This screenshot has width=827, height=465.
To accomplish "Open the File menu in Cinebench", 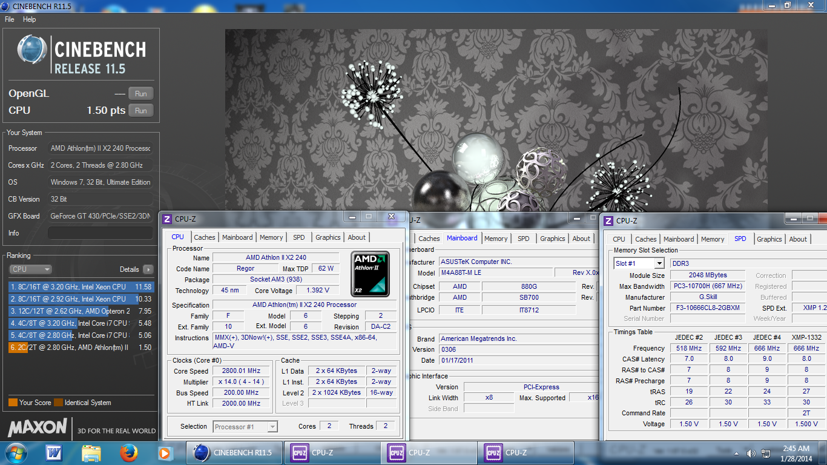I will [10, 19].
